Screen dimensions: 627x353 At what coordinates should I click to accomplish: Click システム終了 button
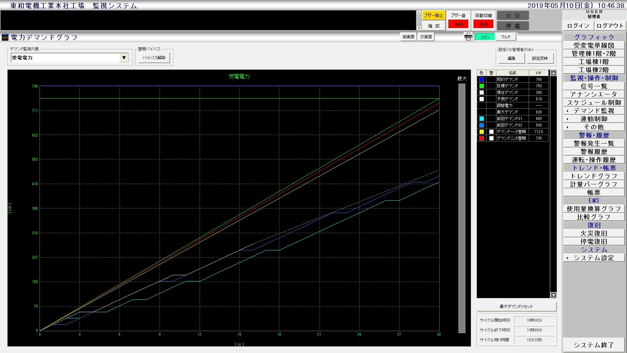tap(594, 345)
